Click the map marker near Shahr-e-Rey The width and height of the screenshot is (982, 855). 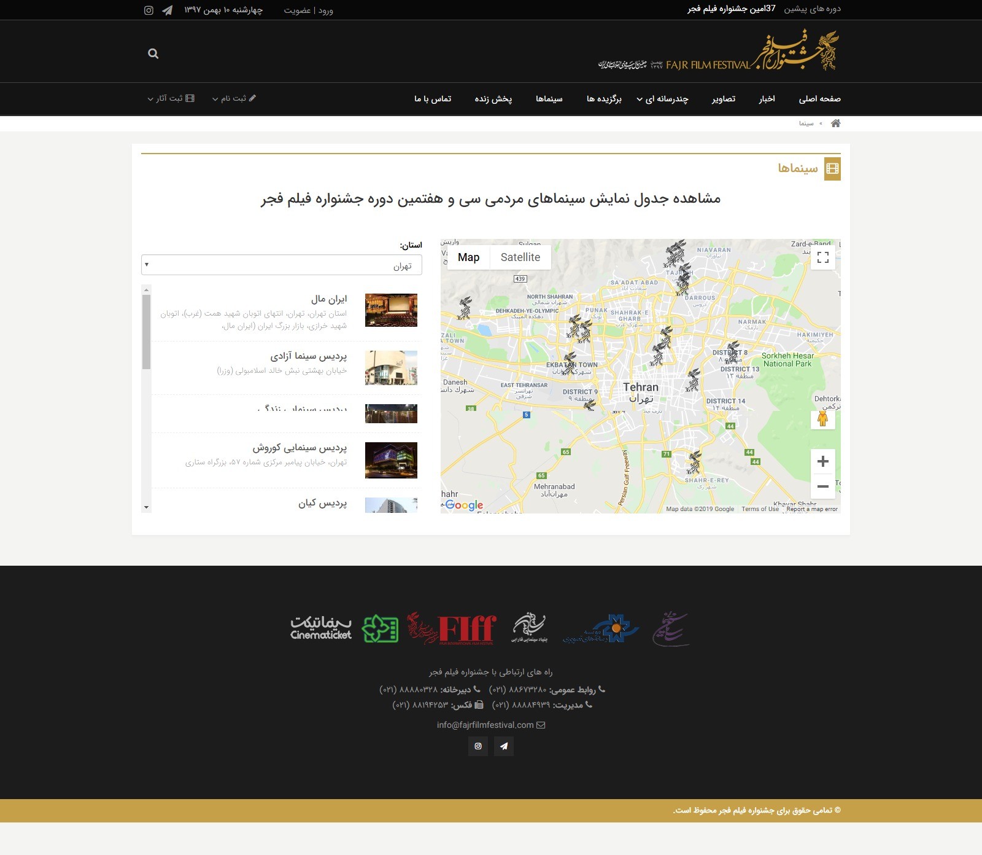[x=694, y=462]
